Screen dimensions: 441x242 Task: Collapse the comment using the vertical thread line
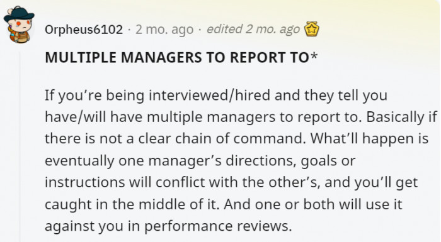coord(20,146)
